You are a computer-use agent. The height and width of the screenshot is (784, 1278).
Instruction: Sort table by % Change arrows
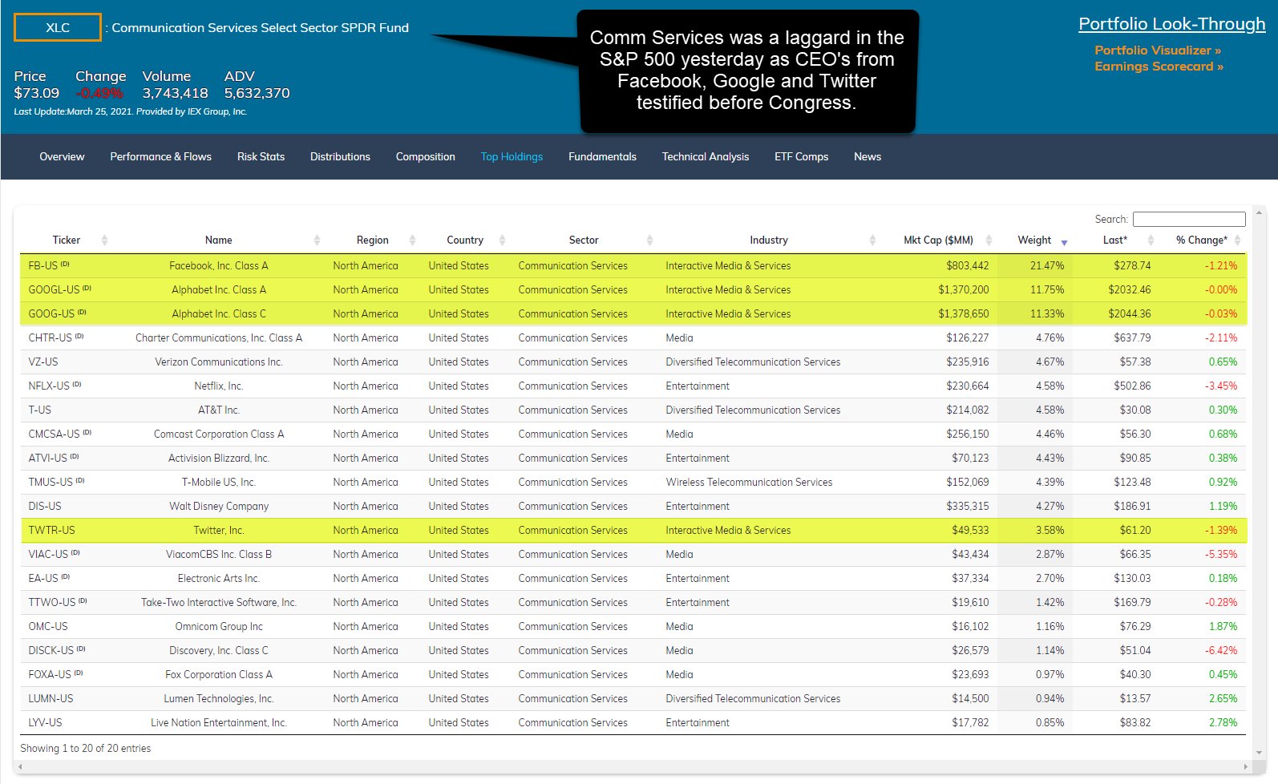1238,240
